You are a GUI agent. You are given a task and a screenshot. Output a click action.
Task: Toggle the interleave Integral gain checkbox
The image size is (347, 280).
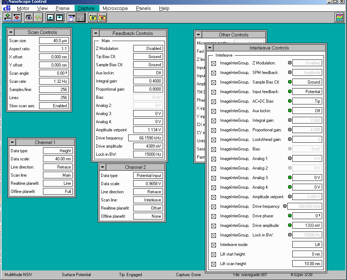213,121
